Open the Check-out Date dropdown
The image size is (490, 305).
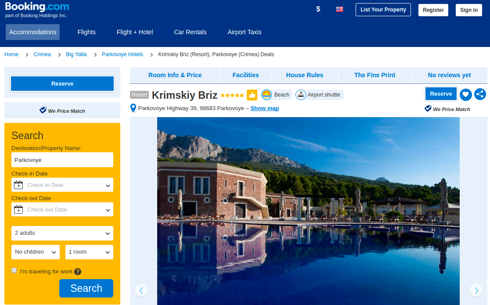(62, 209)
